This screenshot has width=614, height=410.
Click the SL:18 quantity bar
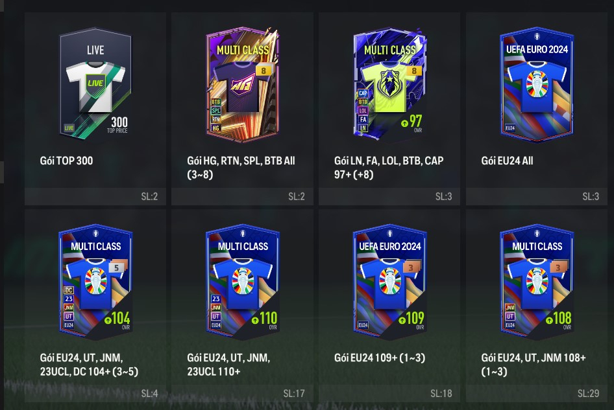[x=389, y=393]
